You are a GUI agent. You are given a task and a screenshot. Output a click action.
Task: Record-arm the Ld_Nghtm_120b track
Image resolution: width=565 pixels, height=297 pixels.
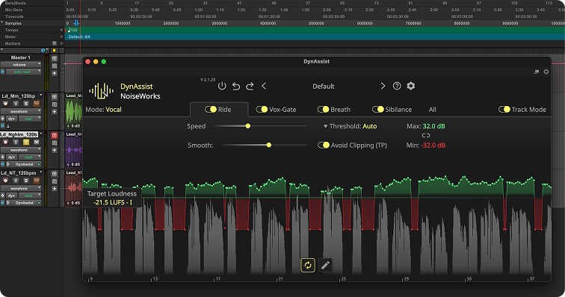[5, 143]
